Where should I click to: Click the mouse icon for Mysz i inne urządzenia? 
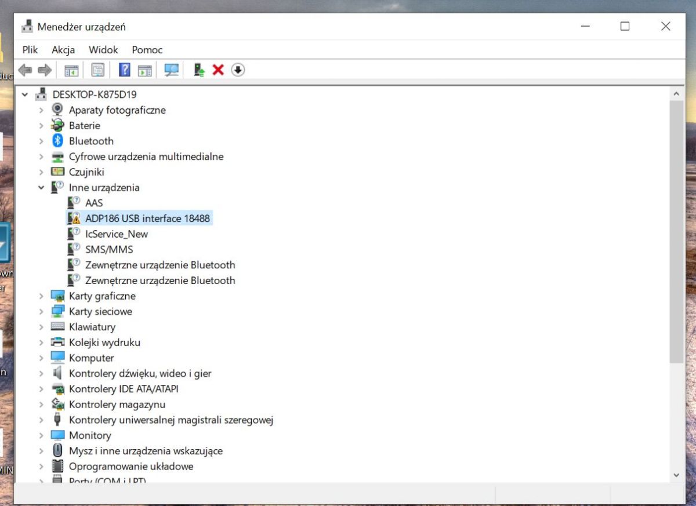click(57, 450)
